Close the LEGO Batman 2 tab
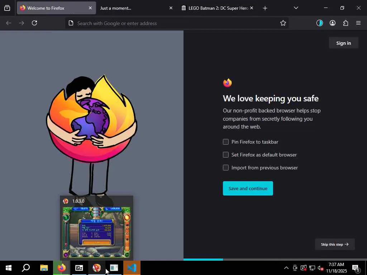 (x=252, y=8)
